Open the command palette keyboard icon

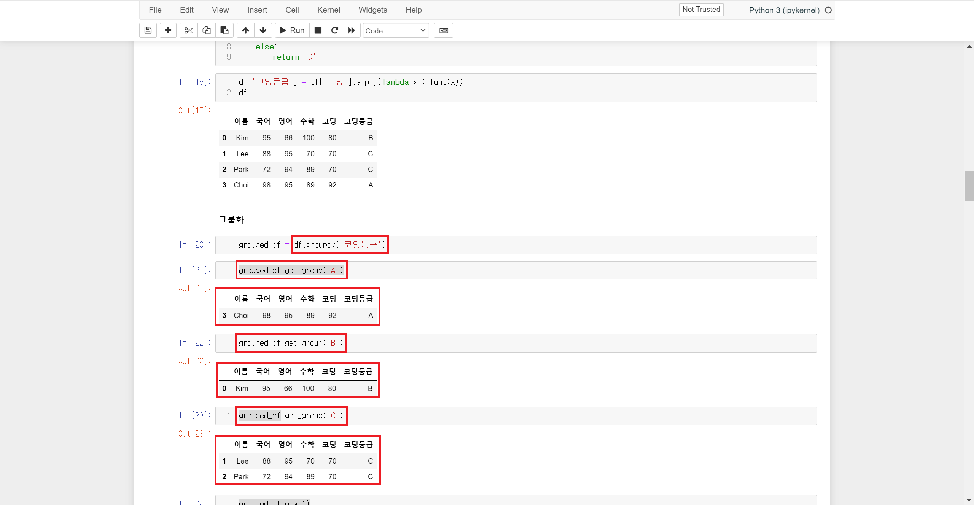coord(444,30)
